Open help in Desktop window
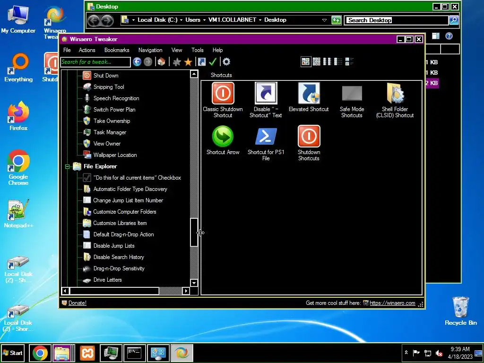 [449, 36]
